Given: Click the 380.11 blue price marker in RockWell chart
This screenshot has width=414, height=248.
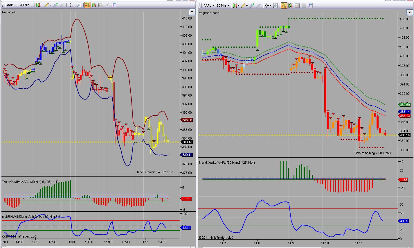Looking at the screenshot, I should coord(187,155).
